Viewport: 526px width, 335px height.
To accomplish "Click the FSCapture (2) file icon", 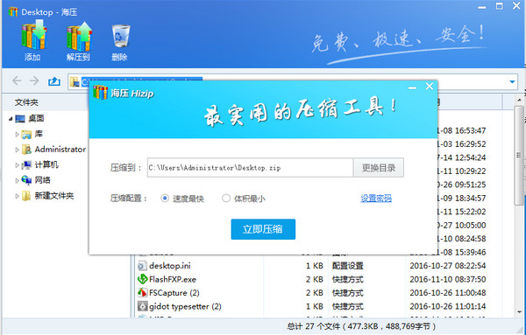I will (x=142, y=293).
